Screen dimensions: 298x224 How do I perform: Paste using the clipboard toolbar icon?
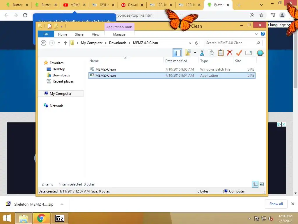click(221, 53)
